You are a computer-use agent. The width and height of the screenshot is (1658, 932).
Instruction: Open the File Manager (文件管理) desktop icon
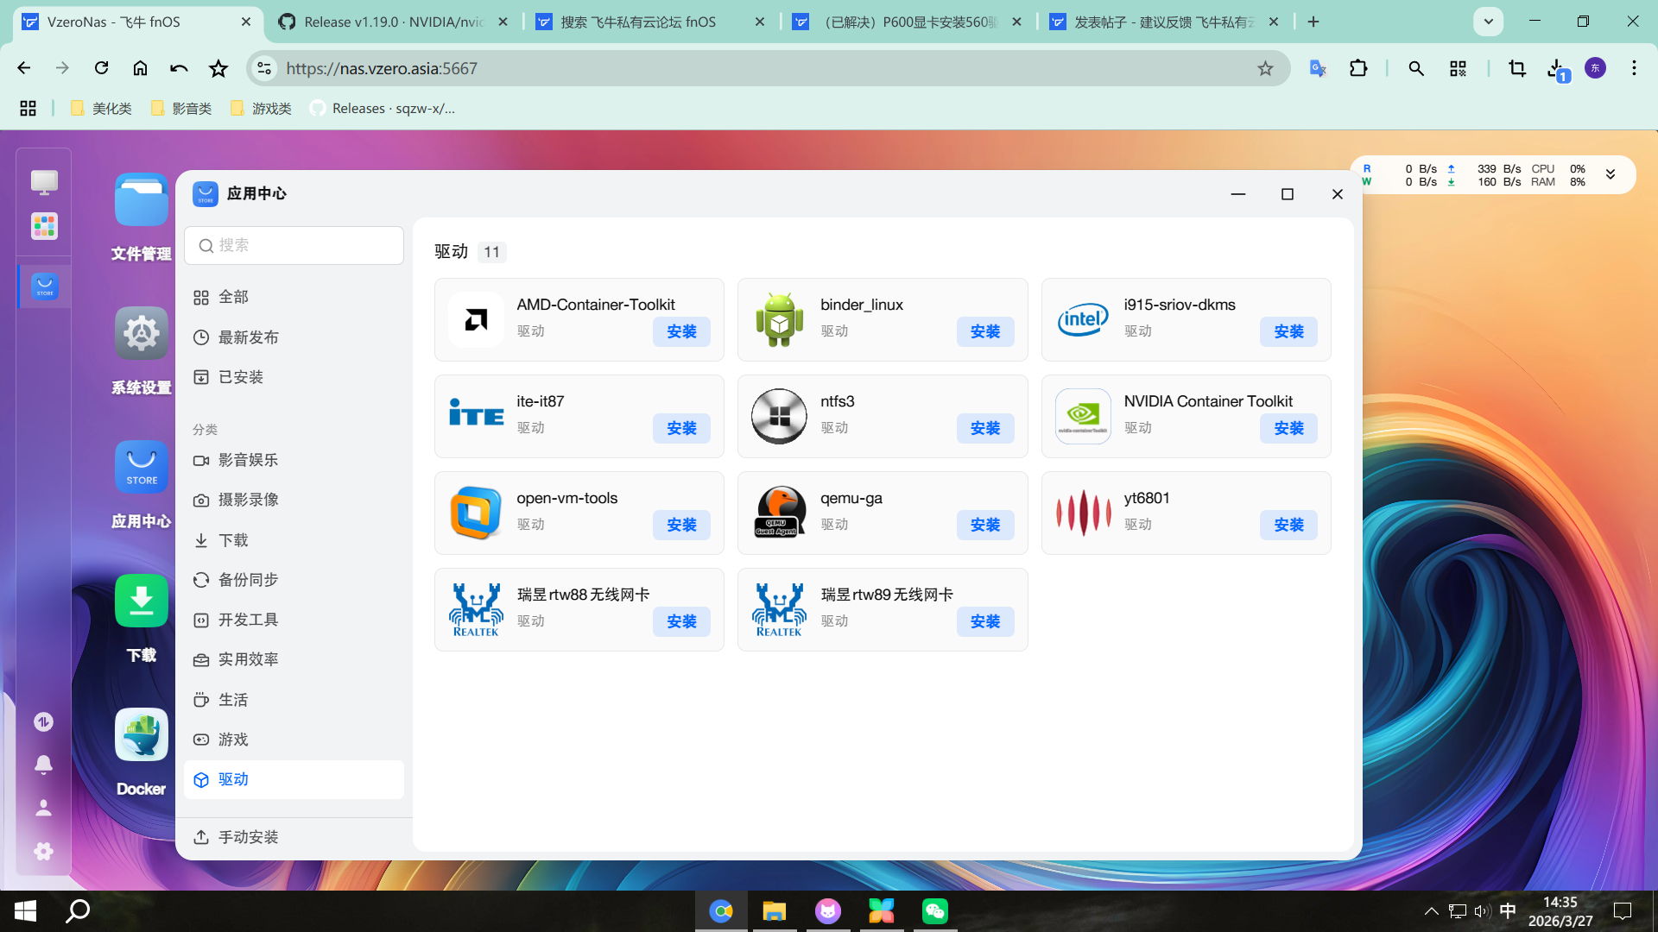tap(141, 200)
